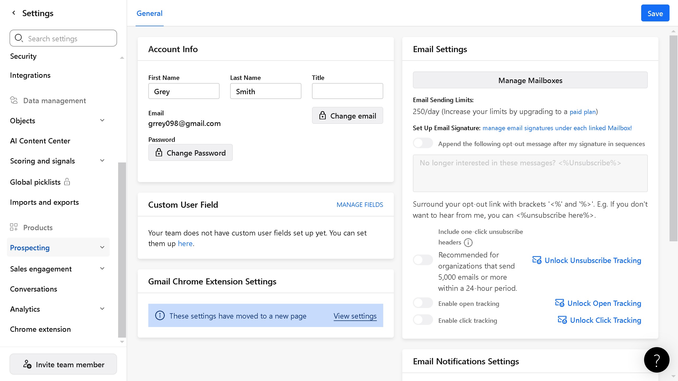The width and height of the screenshot is (678, 381).
Task: Click the back arrow next to Settings
Action: tap(14, 13)
